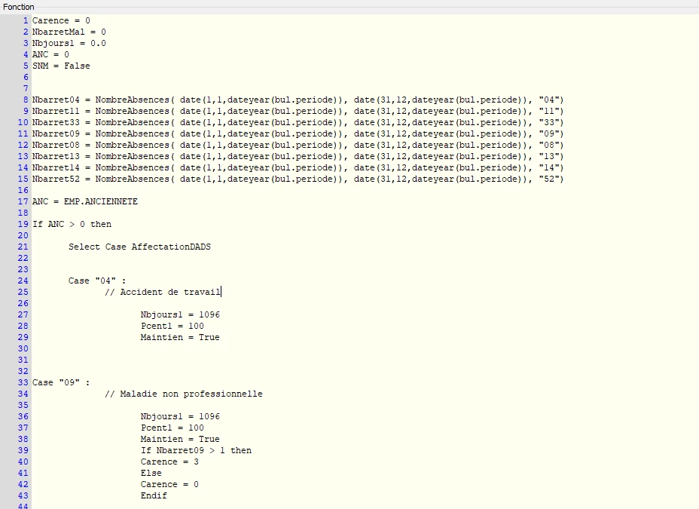Click the Fonction panel label
The height and width of the screenshot is (509, 699).
point(18,7)
